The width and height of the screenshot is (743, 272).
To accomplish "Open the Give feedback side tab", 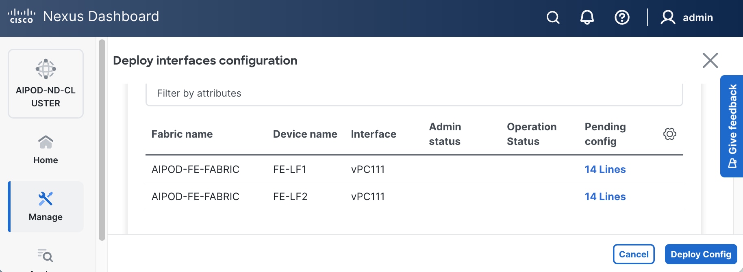I will [732, 126].
